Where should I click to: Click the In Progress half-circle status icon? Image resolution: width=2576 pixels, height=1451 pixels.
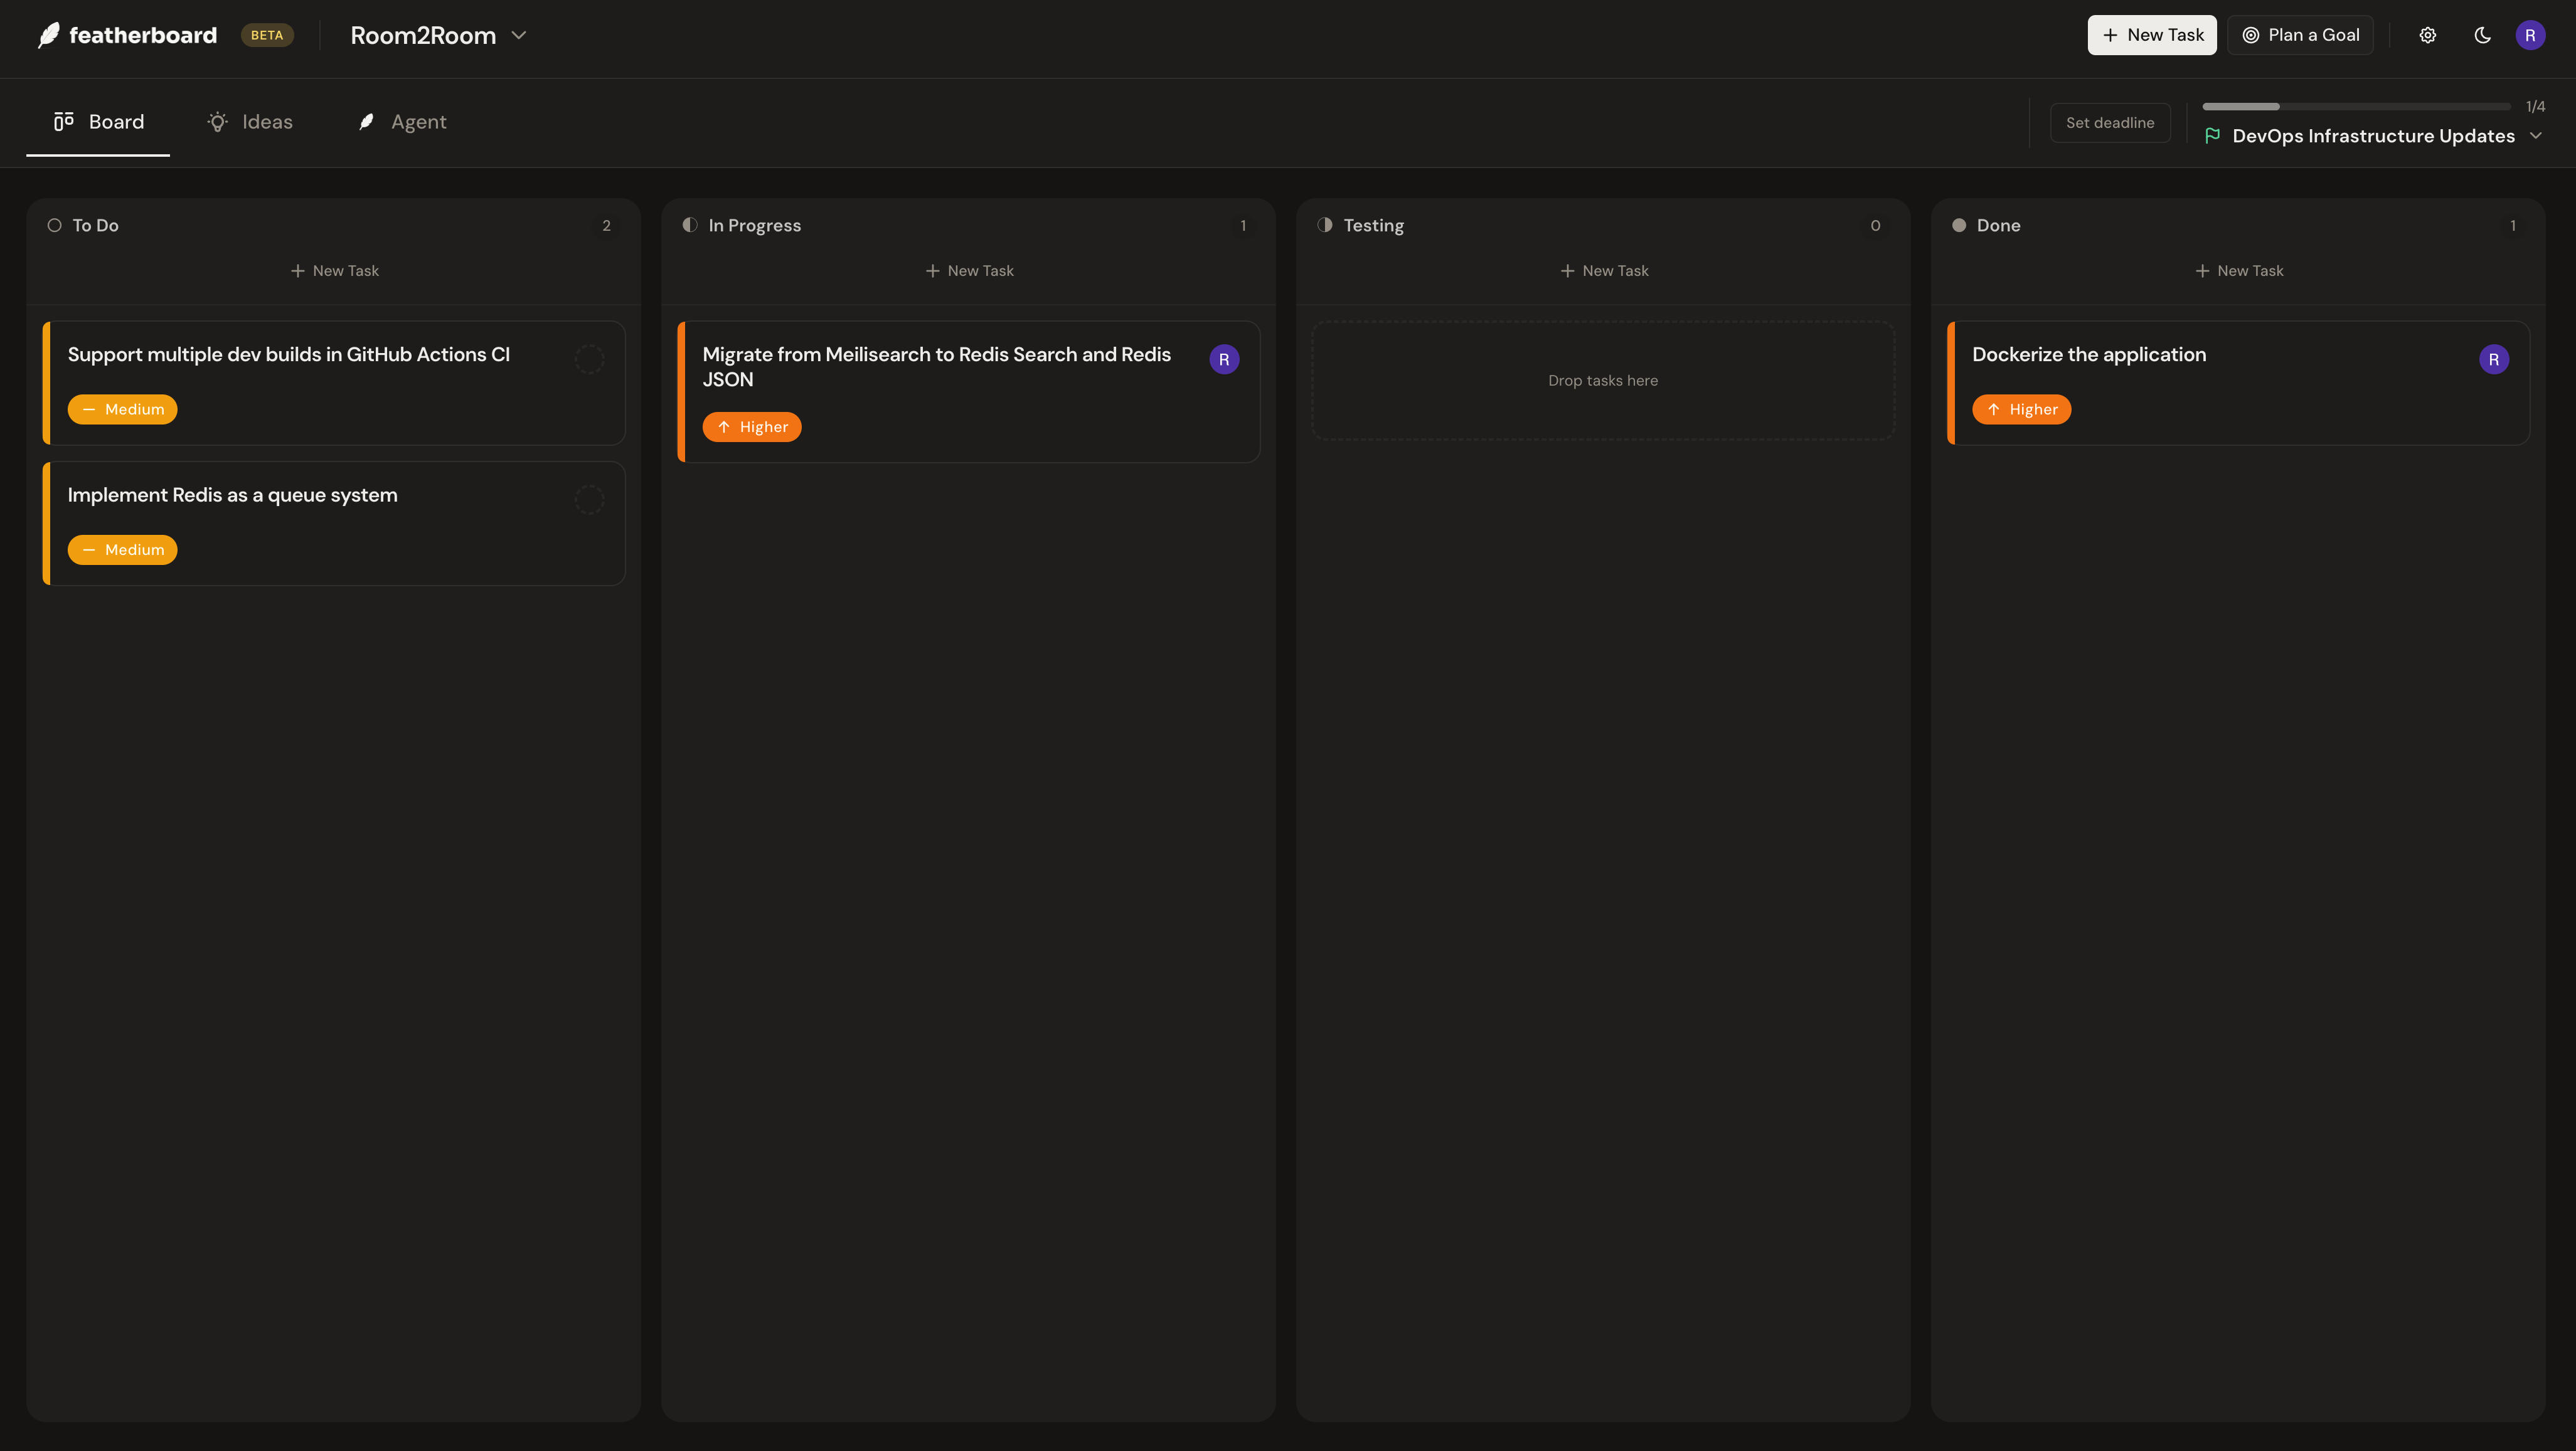[690, 225]
